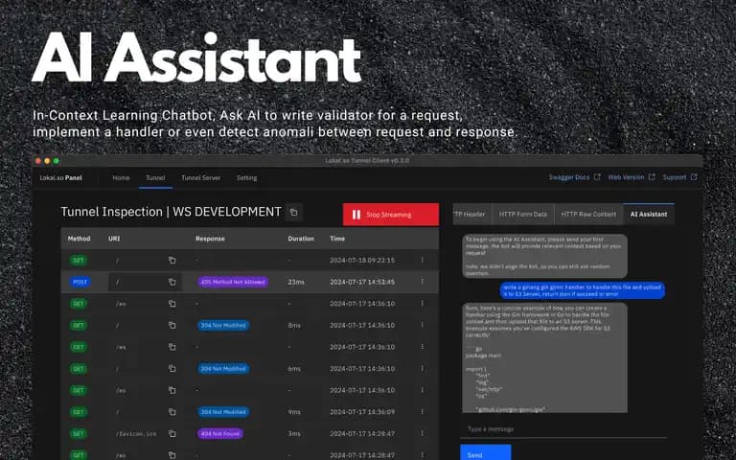The width and height of the screenshot is (736, 460).
Task: Select the AI Assistant tab
Action: pos(649,214)
